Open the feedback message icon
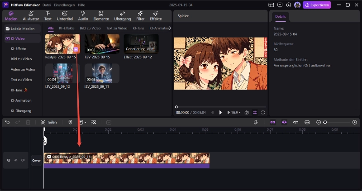The image size is (362, 191). click(x=280, y=5)
